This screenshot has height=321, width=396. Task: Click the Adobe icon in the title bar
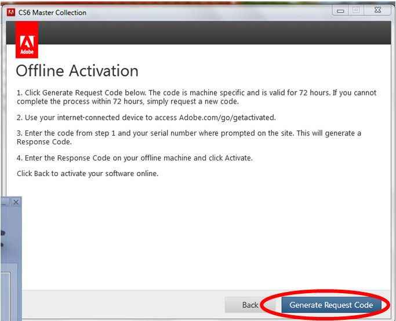(x=11, y=12)
